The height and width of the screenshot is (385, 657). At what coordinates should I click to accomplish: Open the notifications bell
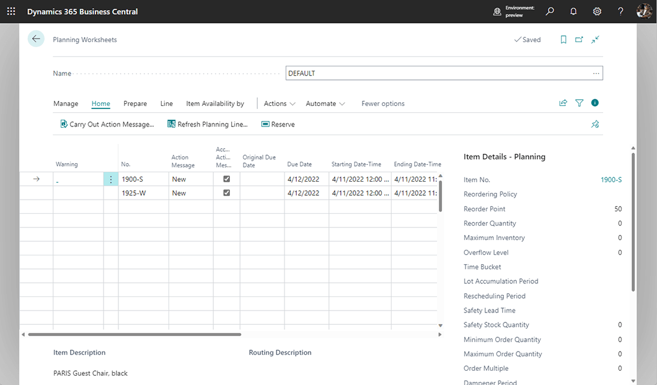pyautogui.click(x=573, y=12)
